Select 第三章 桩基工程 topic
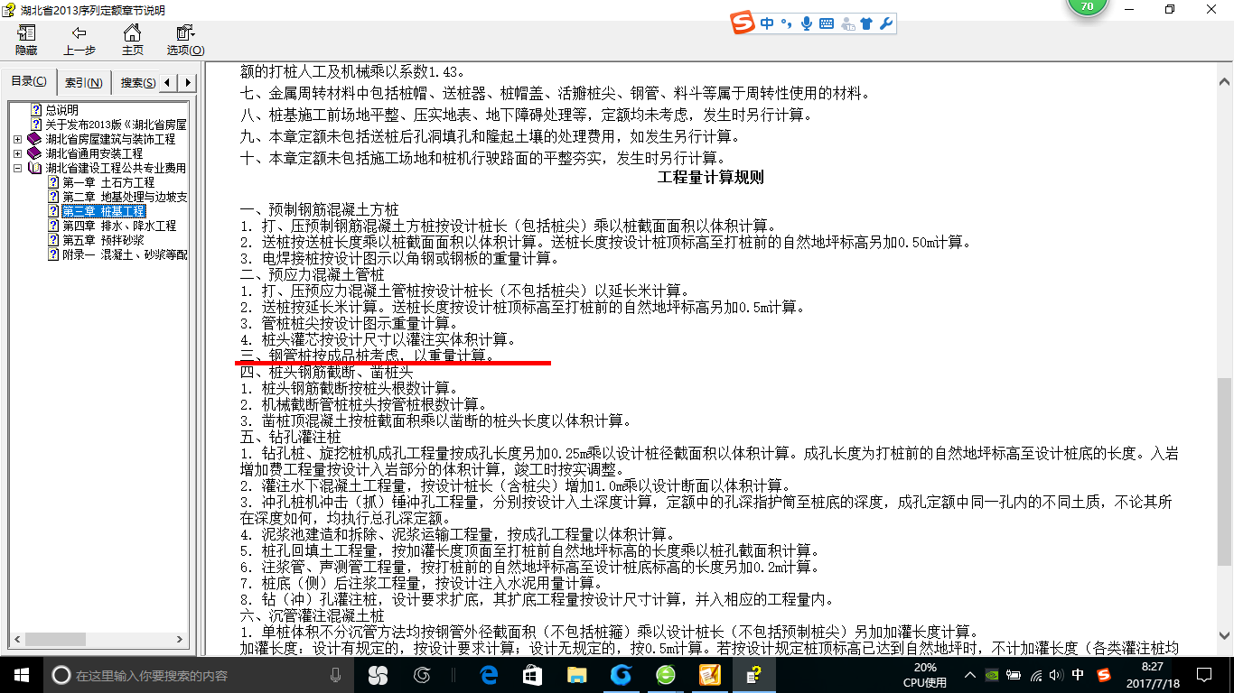 pyautogui.click(x=103, y=211)
